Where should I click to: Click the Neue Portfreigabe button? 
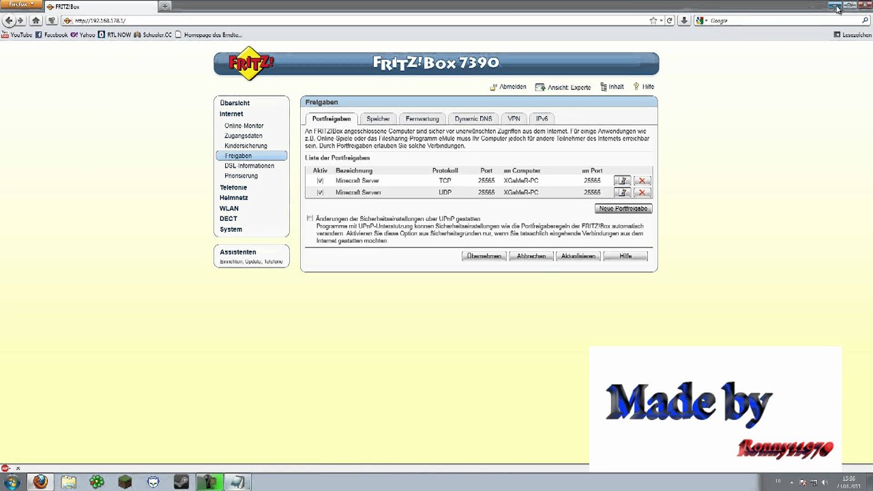pos(623,208)
